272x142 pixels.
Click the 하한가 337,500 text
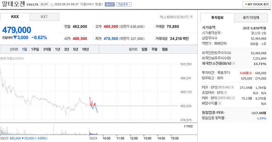pyautogui.click(x=132, y=39)
